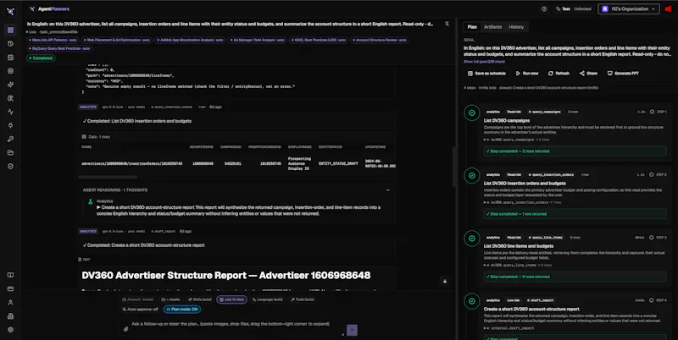Expand the reasoning thought Create a short DV360 report
678x340 pixels.
tap(98, 207)
